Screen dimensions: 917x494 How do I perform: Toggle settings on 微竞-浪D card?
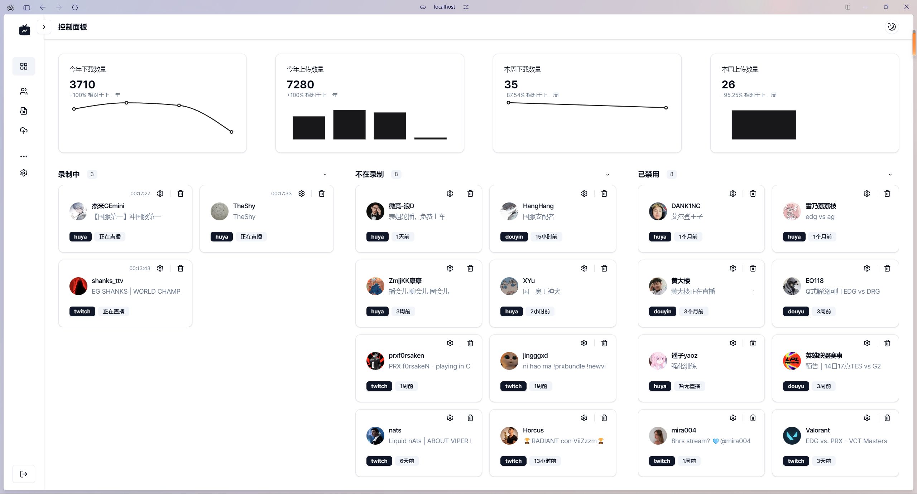[449, 194]
